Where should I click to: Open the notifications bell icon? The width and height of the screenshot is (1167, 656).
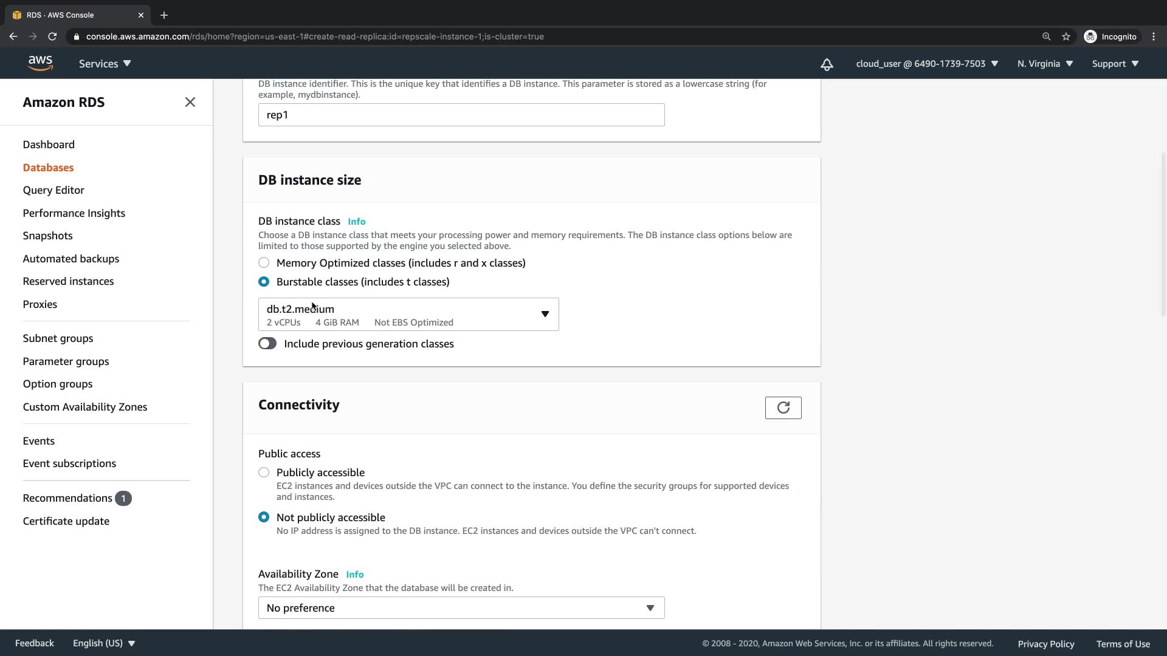tap(827, 64)
